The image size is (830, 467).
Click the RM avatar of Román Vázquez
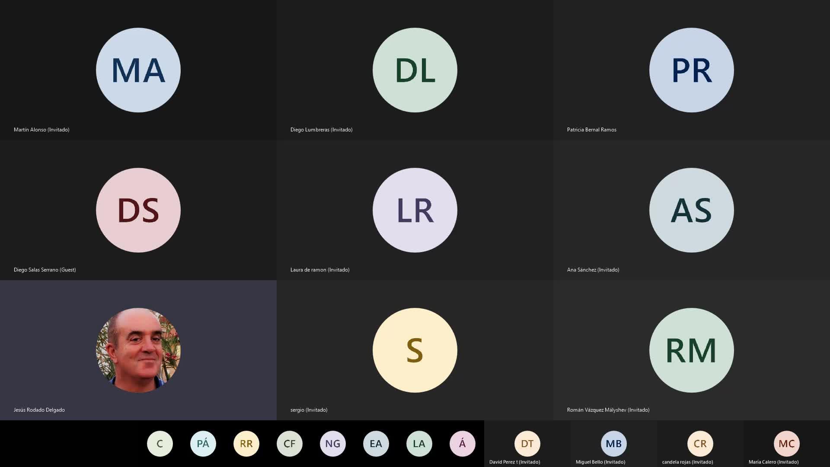(x=692, y=350)
